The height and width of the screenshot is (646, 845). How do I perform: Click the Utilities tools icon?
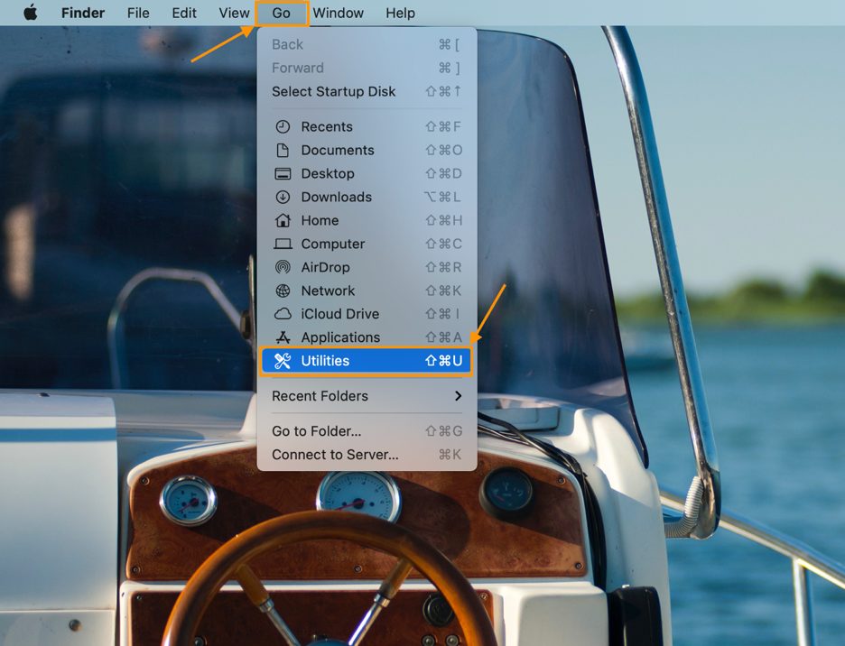click(283, 361)
